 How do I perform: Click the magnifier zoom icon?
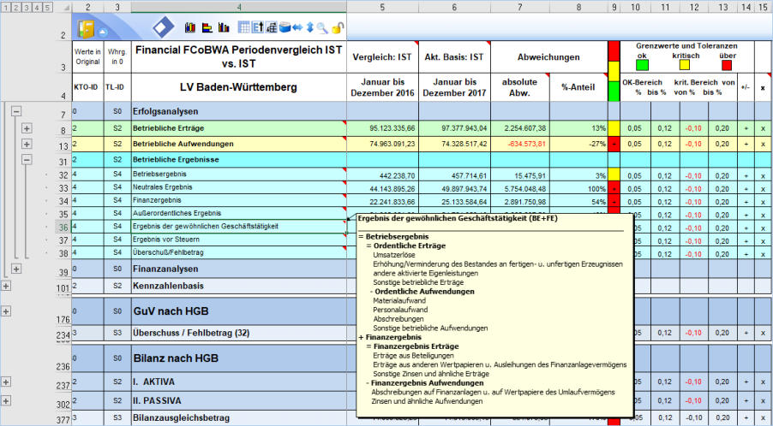[321, 28]
